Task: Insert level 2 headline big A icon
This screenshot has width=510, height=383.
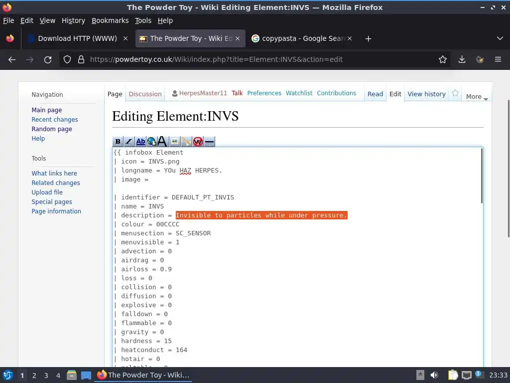Action: pos(162,141)
